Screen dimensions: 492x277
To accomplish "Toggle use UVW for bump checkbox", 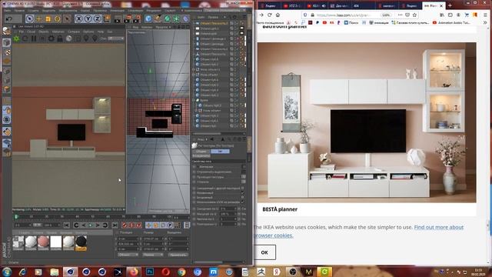I will tap(243, 202).
